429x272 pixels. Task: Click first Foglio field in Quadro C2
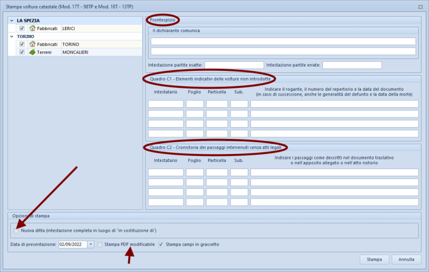(x=195, y=172)
